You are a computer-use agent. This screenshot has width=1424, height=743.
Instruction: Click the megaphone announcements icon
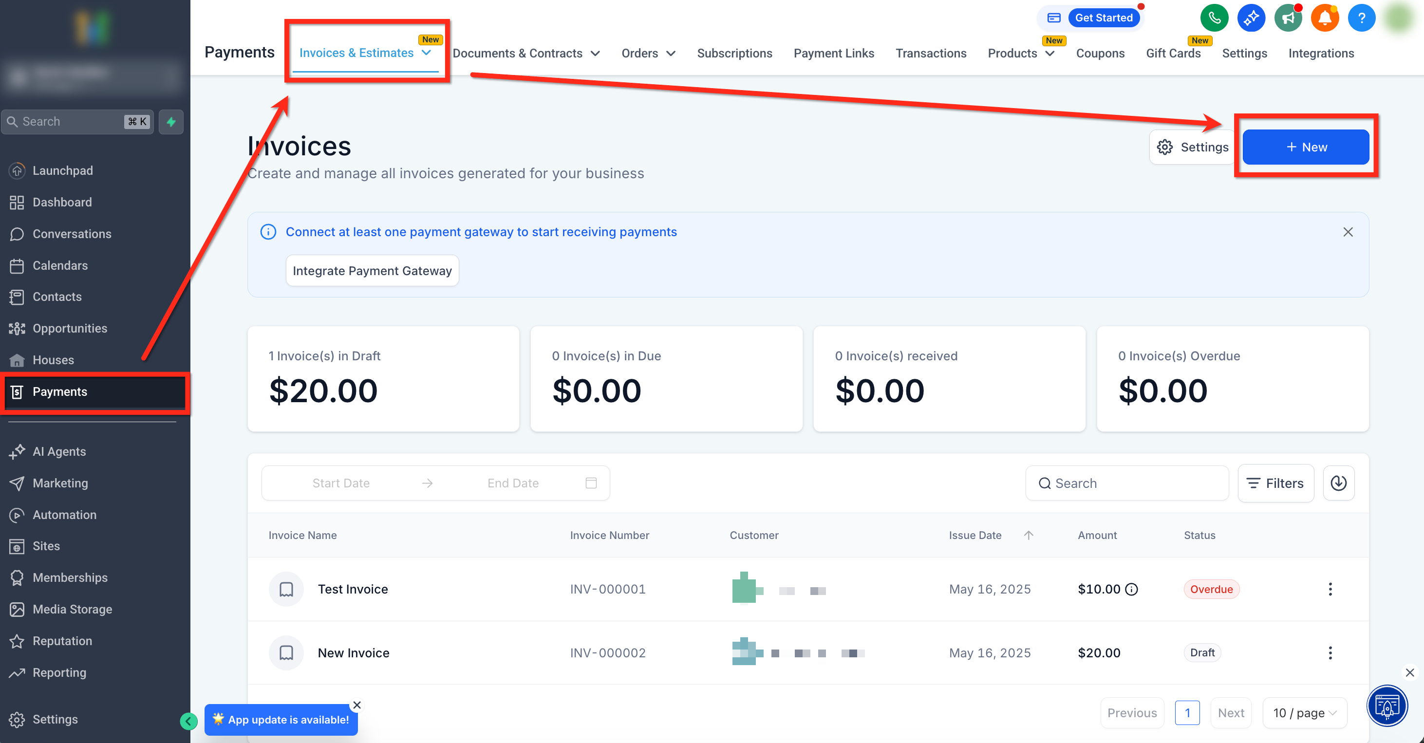(x=1288, y=18)
